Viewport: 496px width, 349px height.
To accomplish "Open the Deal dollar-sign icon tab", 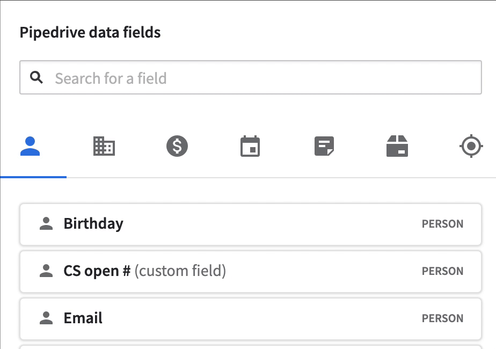I will coord(177,146).
